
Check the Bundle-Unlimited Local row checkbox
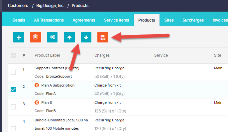13,129
